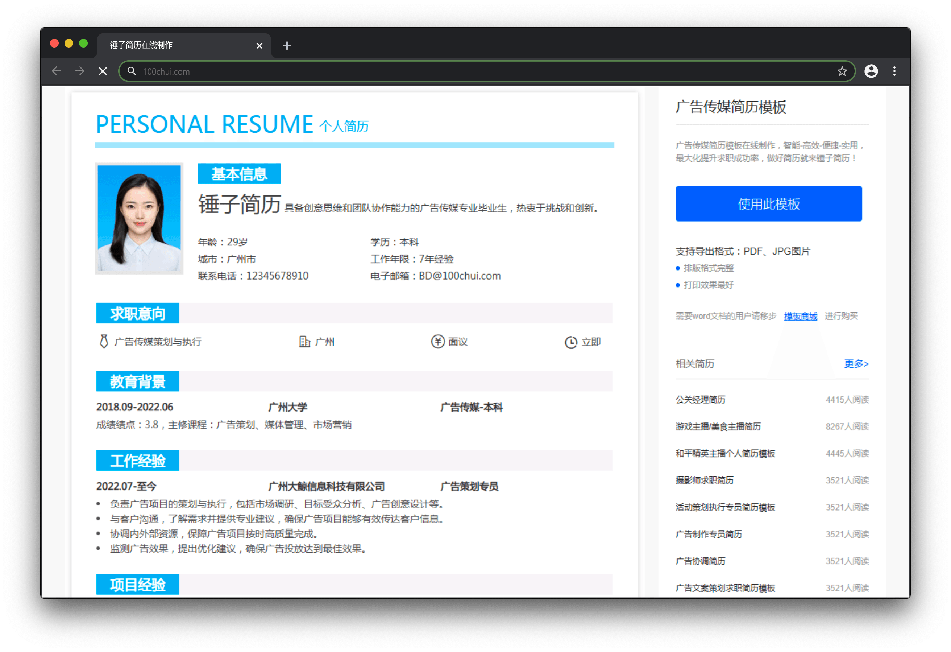Click the 打印效果最好 bullet item

(708, 285)
